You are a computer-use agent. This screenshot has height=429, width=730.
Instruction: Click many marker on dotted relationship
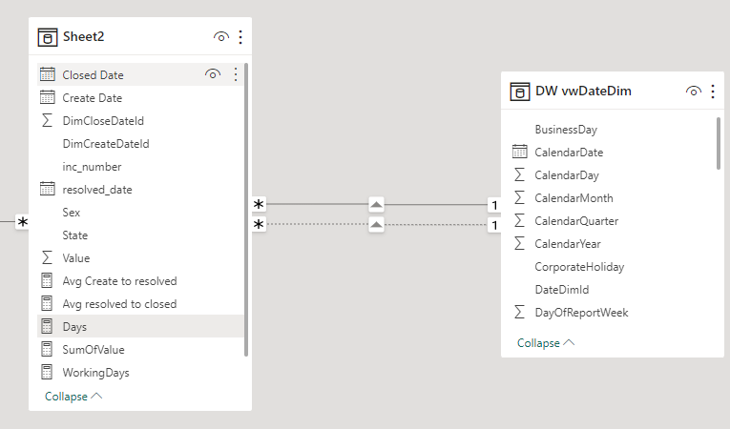(x=259, y=225)
